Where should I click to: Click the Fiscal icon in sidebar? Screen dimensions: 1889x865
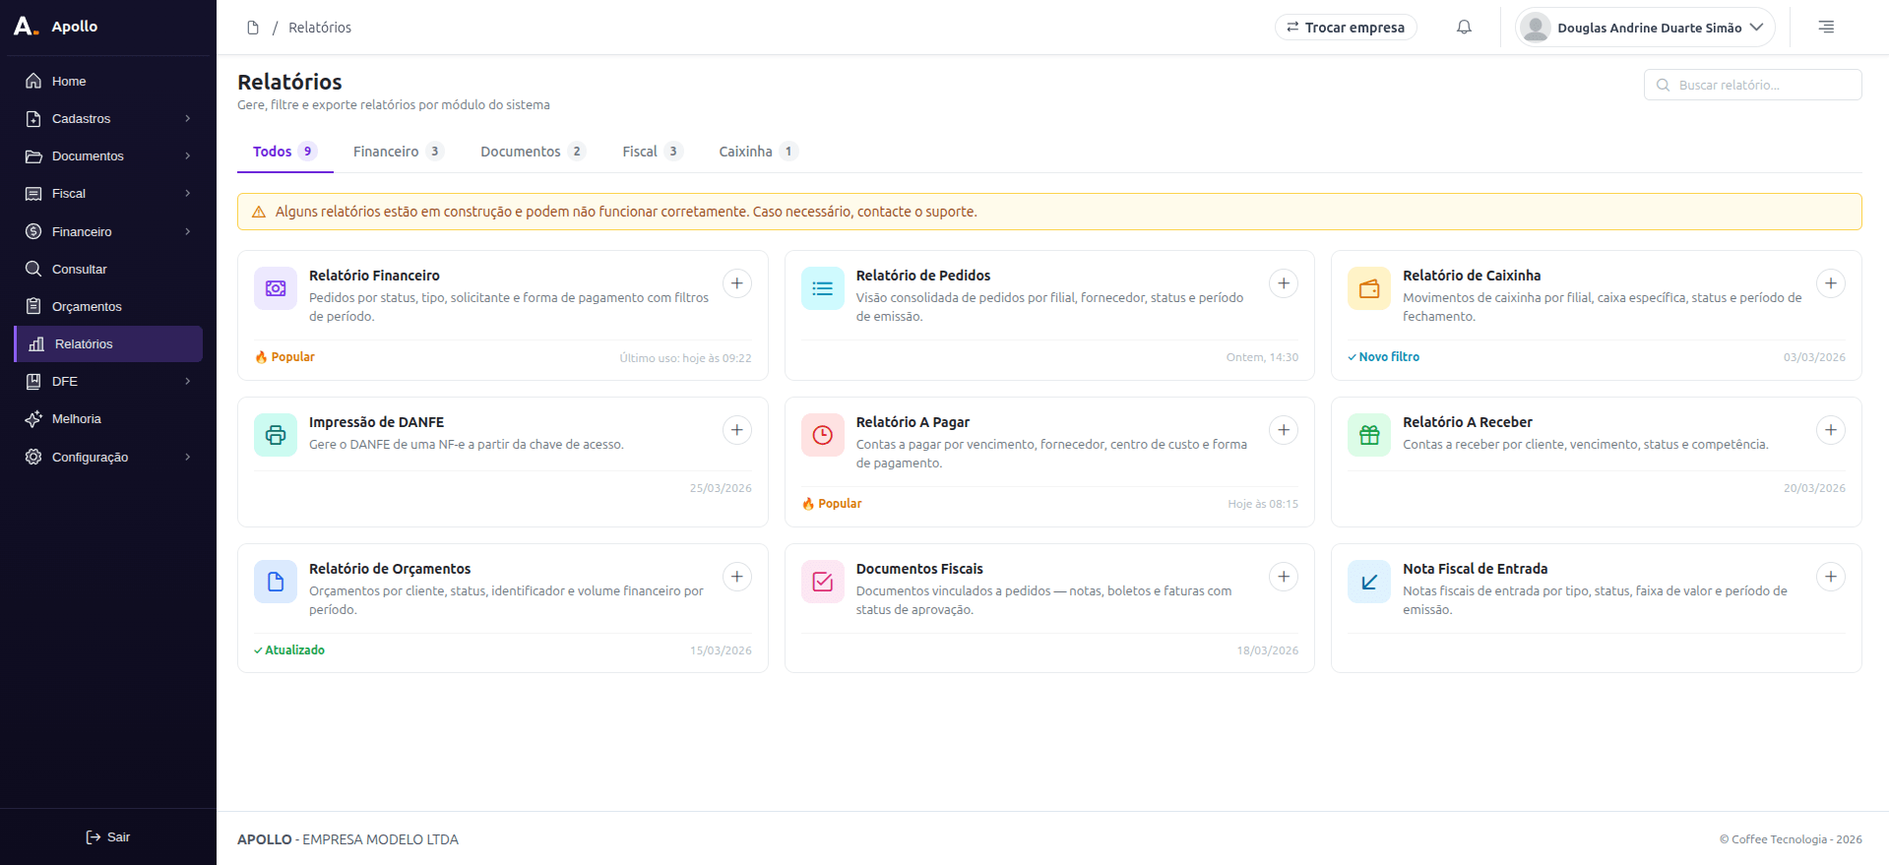[x=33, y=194]
